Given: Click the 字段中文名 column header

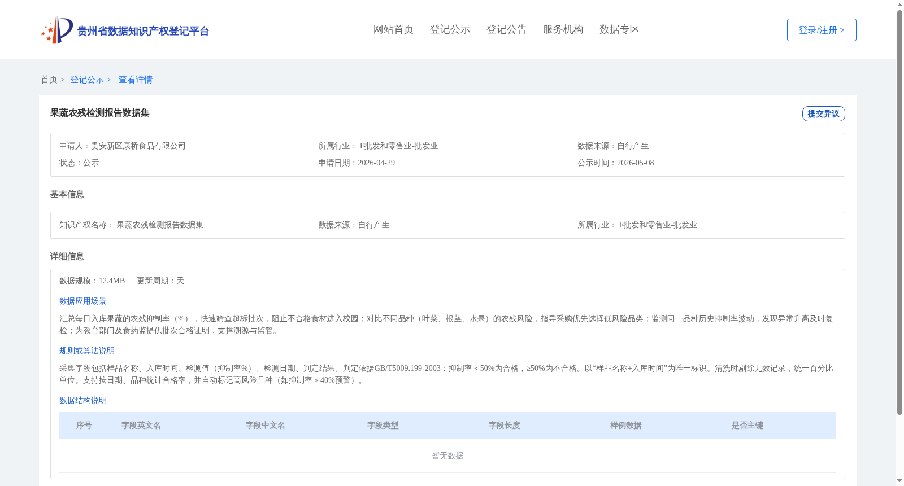Looking at the screenshot, I should [266, 425].
